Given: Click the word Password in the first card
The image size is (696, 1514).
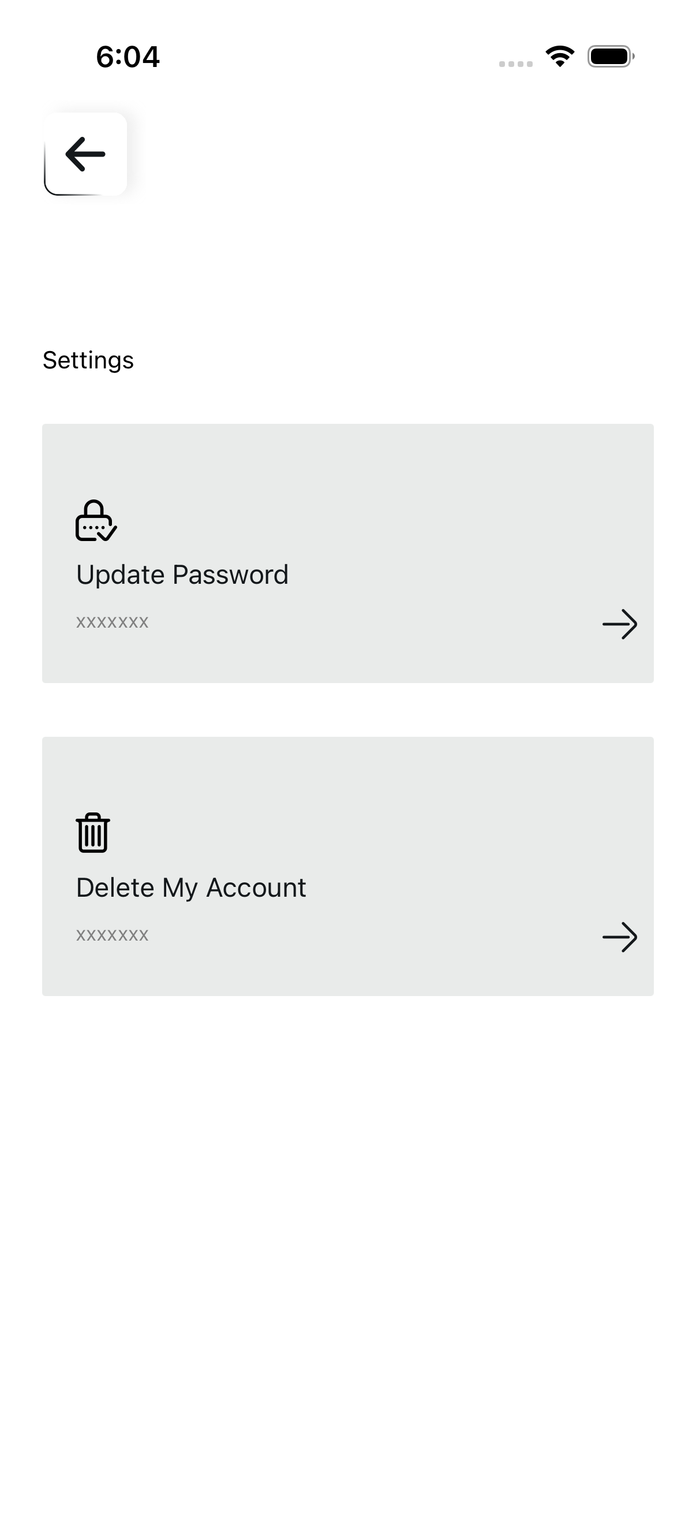Looking at the screenshot, I should pos(231,574).
